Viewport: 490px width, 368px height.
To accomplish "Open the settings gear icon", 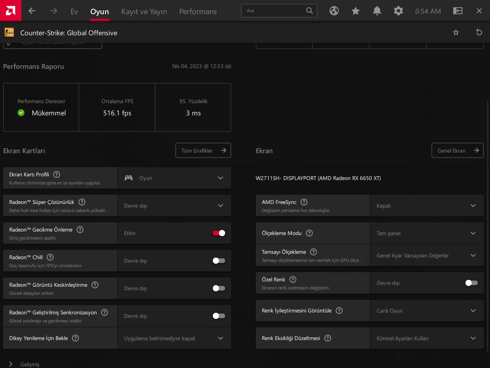I will click(398, 11).
